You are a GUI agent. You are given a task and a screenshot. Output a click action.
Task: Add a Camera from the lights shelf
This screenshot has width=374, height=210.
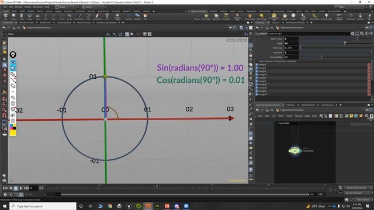pyautogui.click(x=197, y=16)
